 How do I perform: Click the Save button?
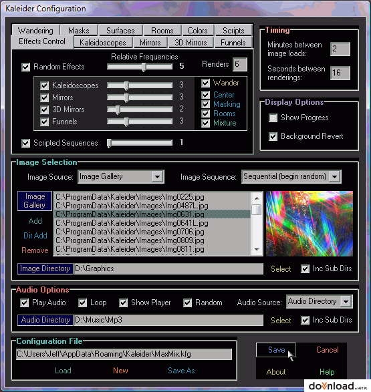[276, 350]
